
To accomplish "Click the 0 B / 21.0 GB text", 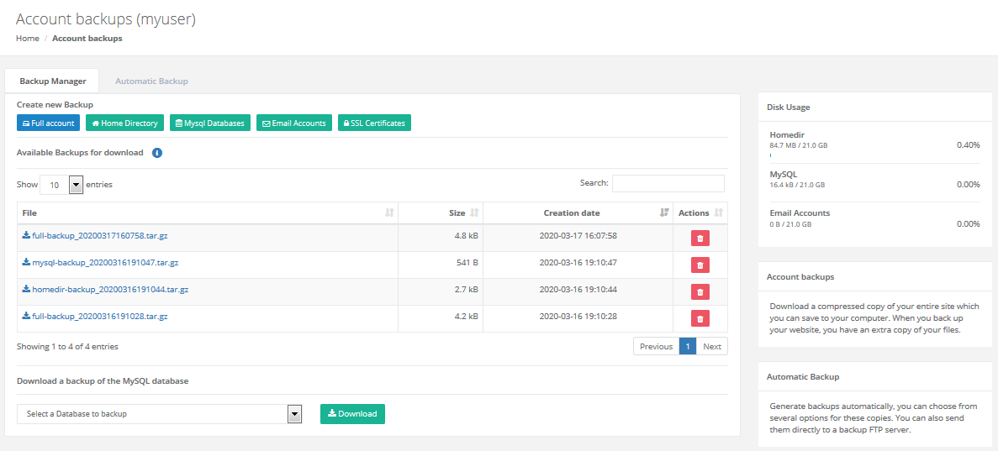I will pyautogui.click(x=789, y=224).
